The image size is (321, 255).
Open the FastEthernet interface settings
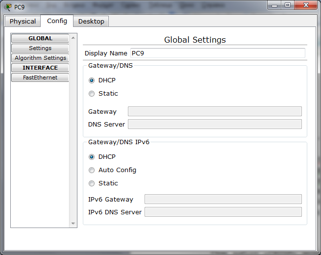click(x=40, y=77)
